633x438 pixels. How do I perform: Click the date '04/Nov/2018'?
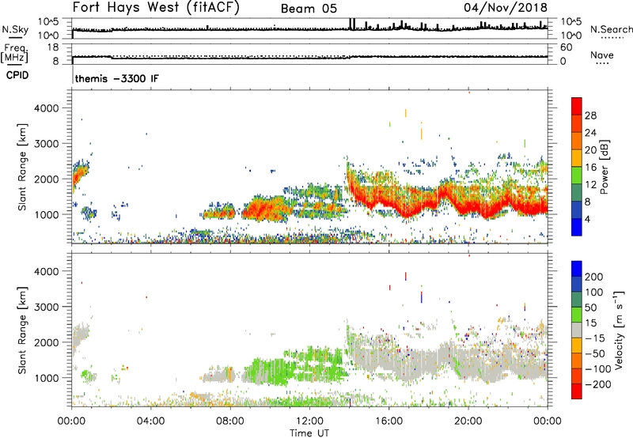pos(506,8)
